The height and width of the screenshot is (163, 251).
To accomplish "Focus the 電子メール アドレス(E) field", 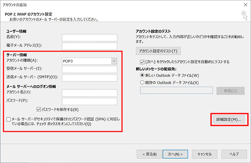I will pos(90,46).
